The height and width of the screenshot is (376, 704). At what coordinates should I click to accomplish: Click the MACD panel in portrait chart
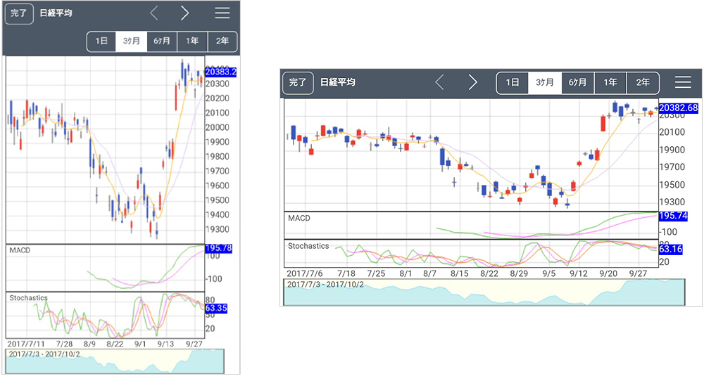(x=105, y=268)
